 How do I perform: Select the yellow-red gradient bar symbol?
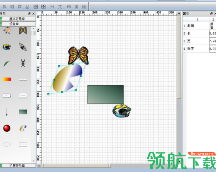[x=7, y=79]
